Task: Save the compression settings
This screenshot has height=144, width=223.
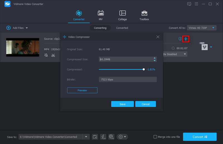Action: 122,104
